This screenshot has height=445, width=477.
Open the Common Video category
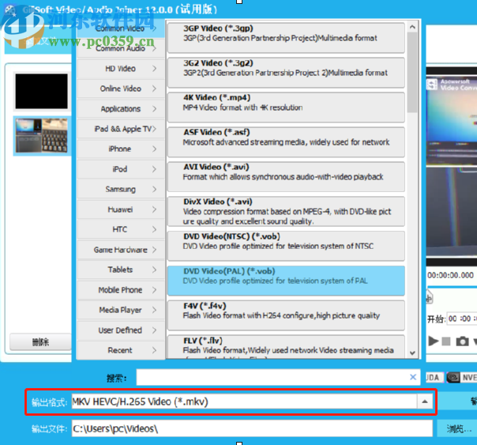121,28
